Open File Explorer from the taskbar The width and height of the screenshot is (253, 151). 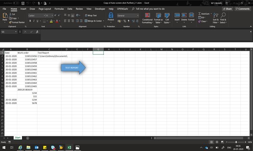28,148
